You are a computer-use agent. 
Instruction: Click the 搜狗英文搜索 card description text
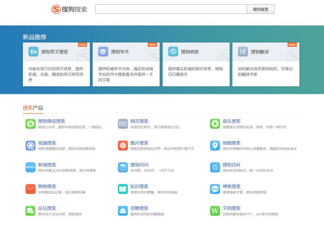pyautogui.click(x=56, y=74)
